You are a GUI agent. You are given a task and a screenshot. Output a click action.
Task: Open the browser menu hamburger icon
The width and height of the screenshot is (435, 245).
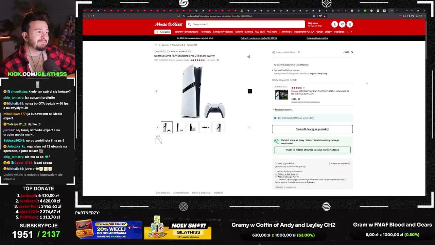(x=424, y=16)
